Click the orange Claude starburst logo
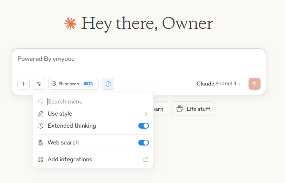This screenshot has width=285, height=183. [x=71, y=23]
